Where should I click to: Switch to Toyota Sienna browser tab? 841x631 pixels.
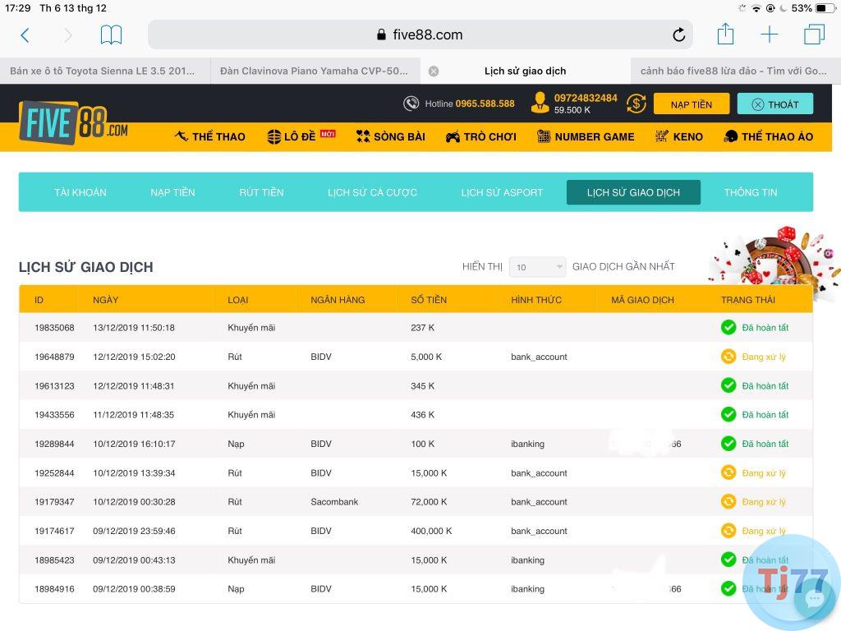[103, 71]
